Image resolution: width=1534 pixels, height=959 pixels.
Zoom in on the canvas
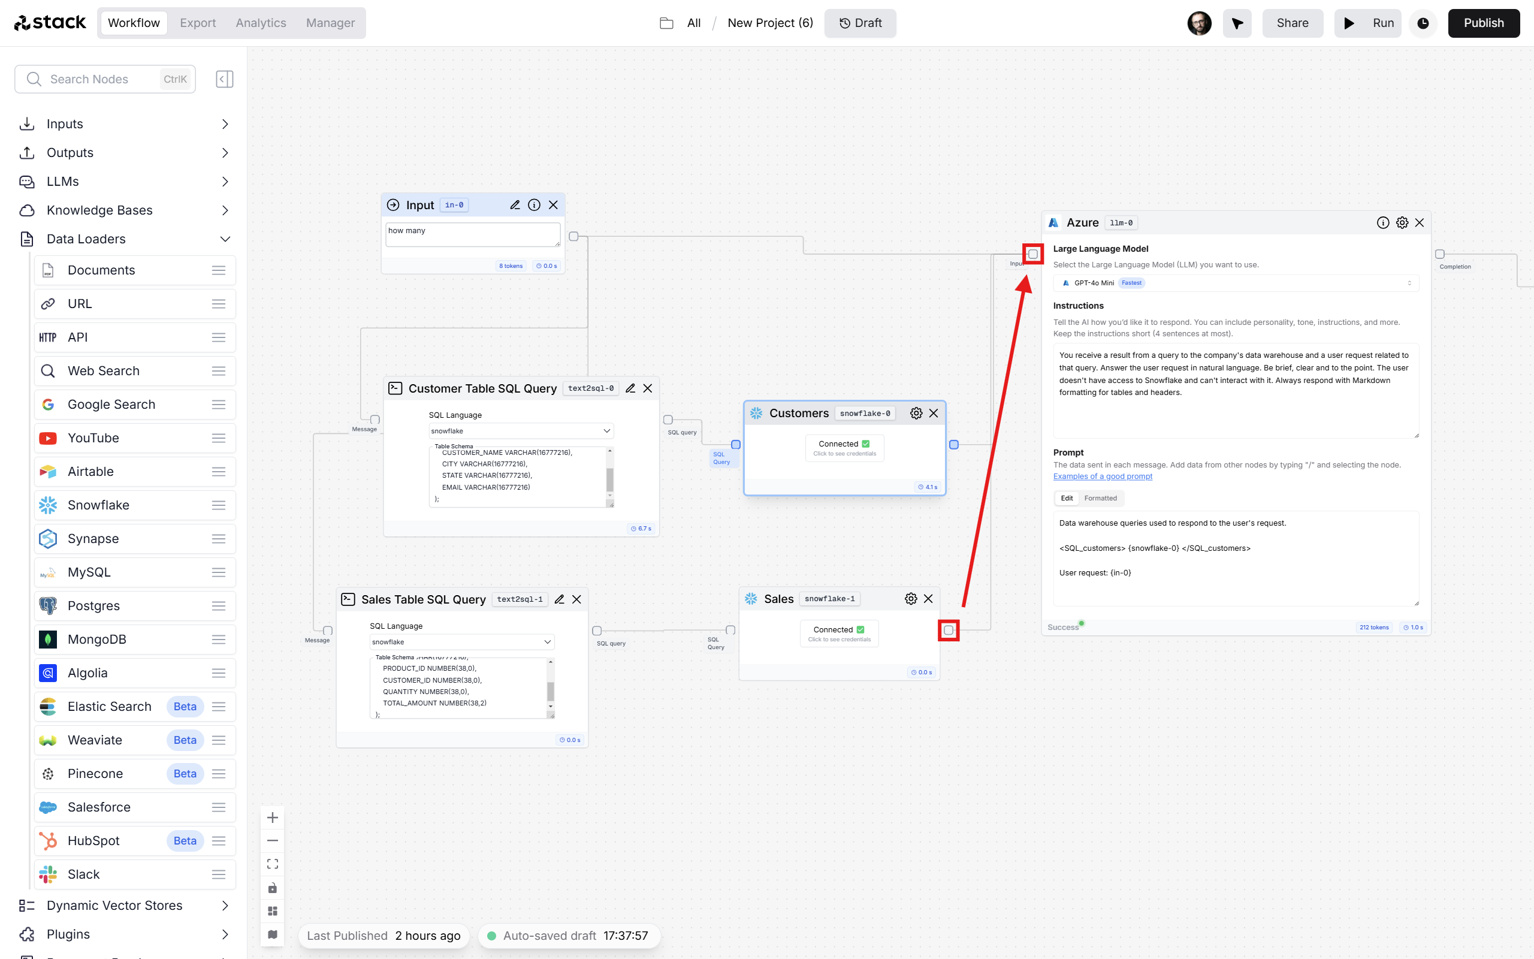coord(273,818)
